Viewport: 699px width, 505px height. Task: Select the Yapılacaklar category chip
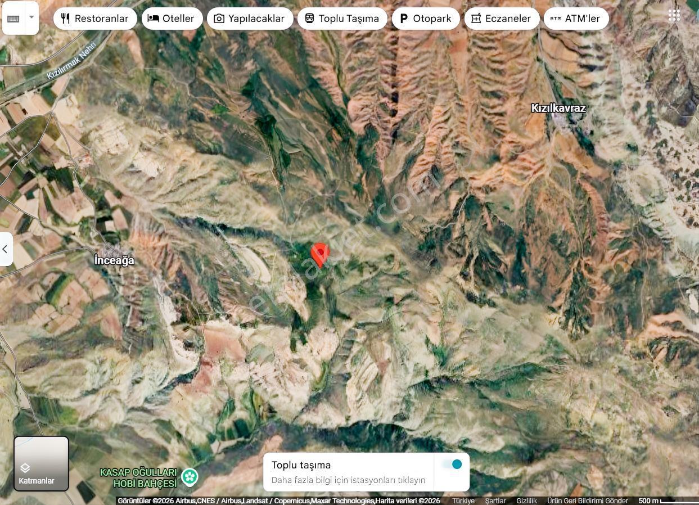point(250,19)
